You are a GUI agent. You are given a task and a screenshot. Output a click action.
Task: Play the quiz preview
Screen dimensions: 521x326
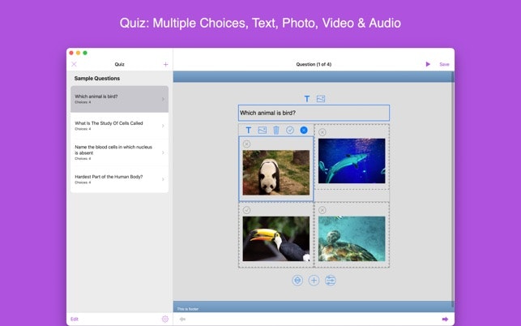[428, 64]
